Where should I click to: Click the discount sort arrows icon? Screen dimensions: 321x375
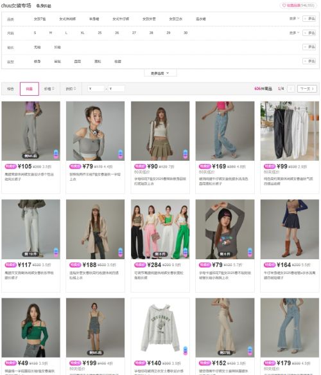point(74,89)
